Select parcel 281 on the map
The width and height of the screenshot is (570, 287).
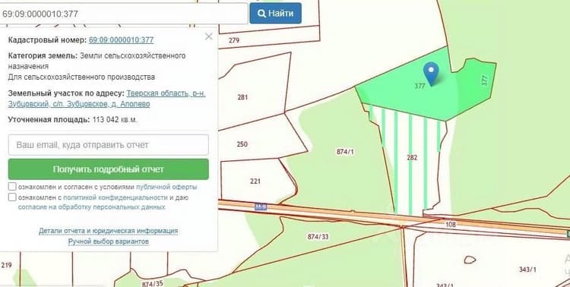(x=242, y=97)
